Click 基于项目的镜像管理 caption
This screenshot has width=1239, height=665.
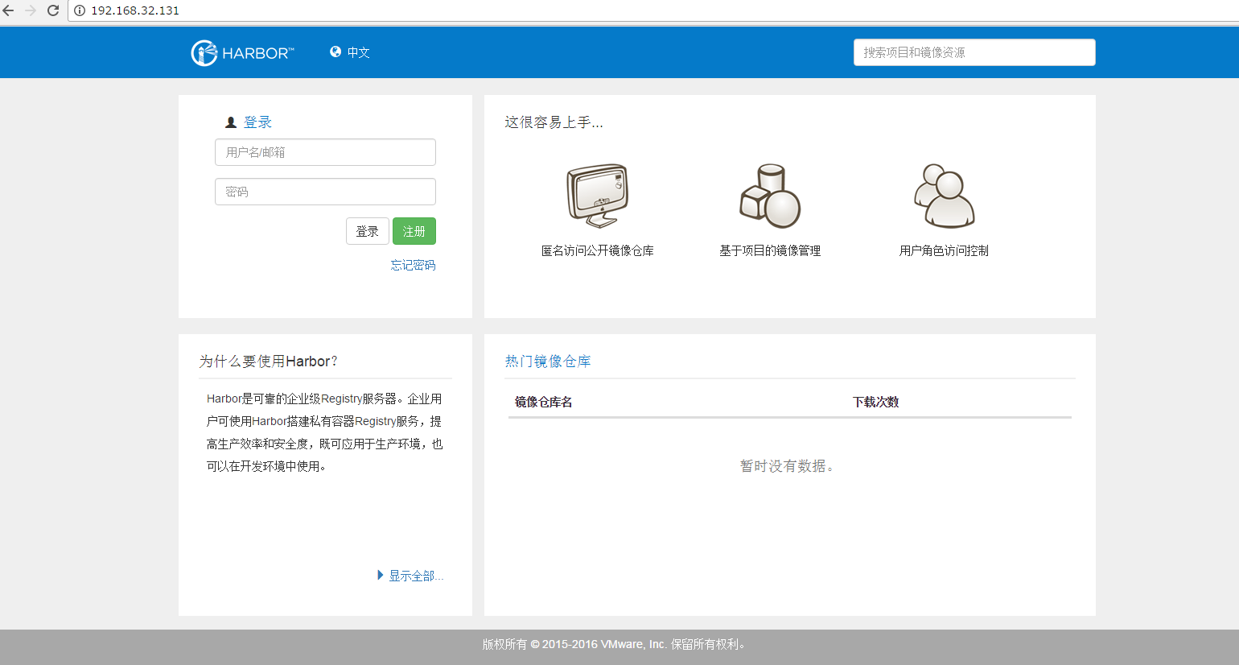pos(770,250)
